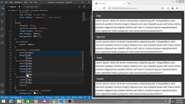Open a new browser tab
185x104 pixels.
tap(129, 3)
